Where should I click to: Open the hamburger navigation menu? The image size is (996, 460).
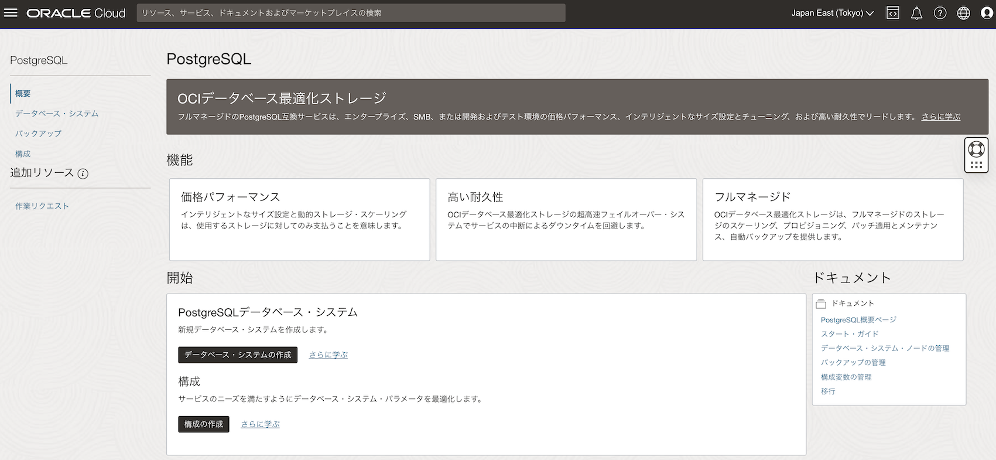11,13
